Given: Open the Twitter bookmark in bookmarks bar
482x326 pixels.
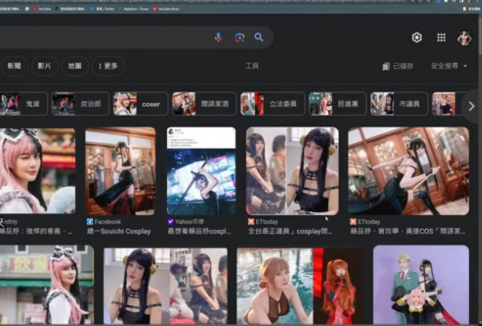Looking at the screenshot, I should tap(102, 8).
